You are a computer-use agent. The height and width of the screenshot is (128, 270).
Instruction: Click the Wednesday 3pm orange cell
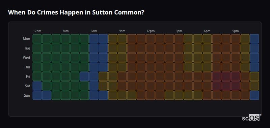pos(179,58)
